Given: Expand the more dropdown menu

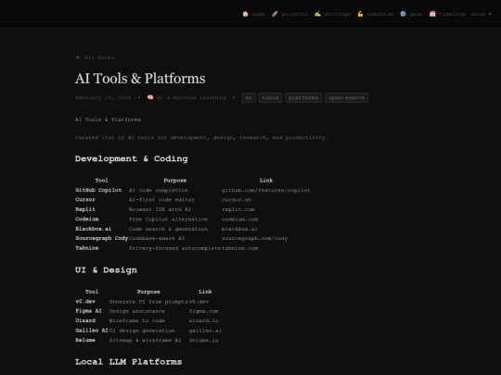Looking at the screenshot, I should (482, 14).
